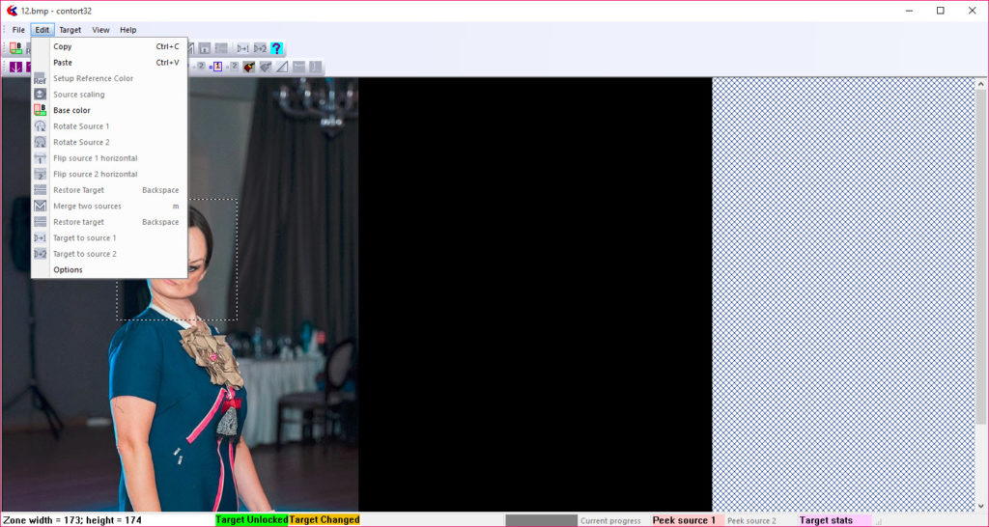Click the Target Changed status indicator
This screenshot has width=989, height=527.
click(x=325, y=520)
